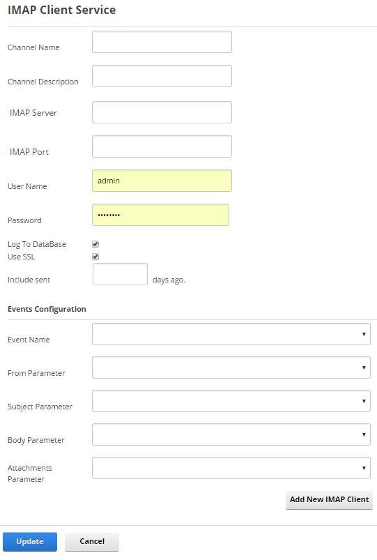Image resolution: width=377 pixels, height=560 pixels.
Task: Open the Attachments Parameter dropdown
Action: tap(231, 468)
